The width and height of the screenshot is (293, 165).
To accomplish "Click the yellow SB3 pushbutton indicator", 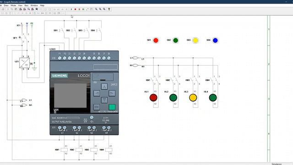I will [x=195, y=40].
